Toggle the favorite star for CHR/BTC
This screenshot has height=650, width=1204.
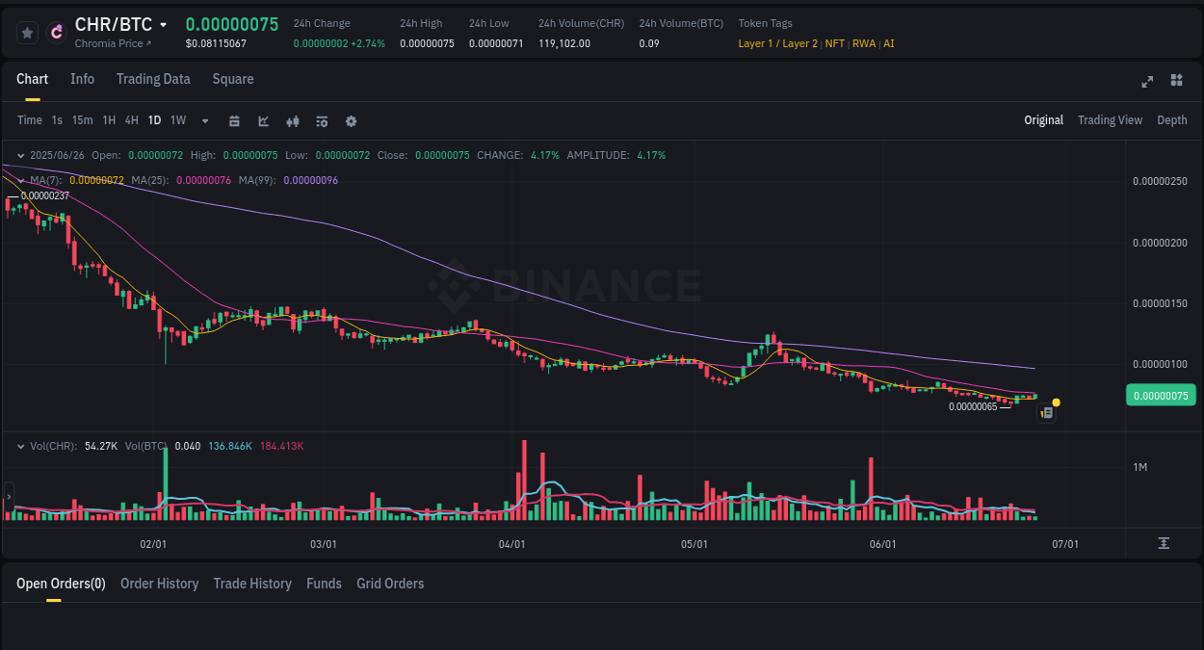click(x=26, y=31)
